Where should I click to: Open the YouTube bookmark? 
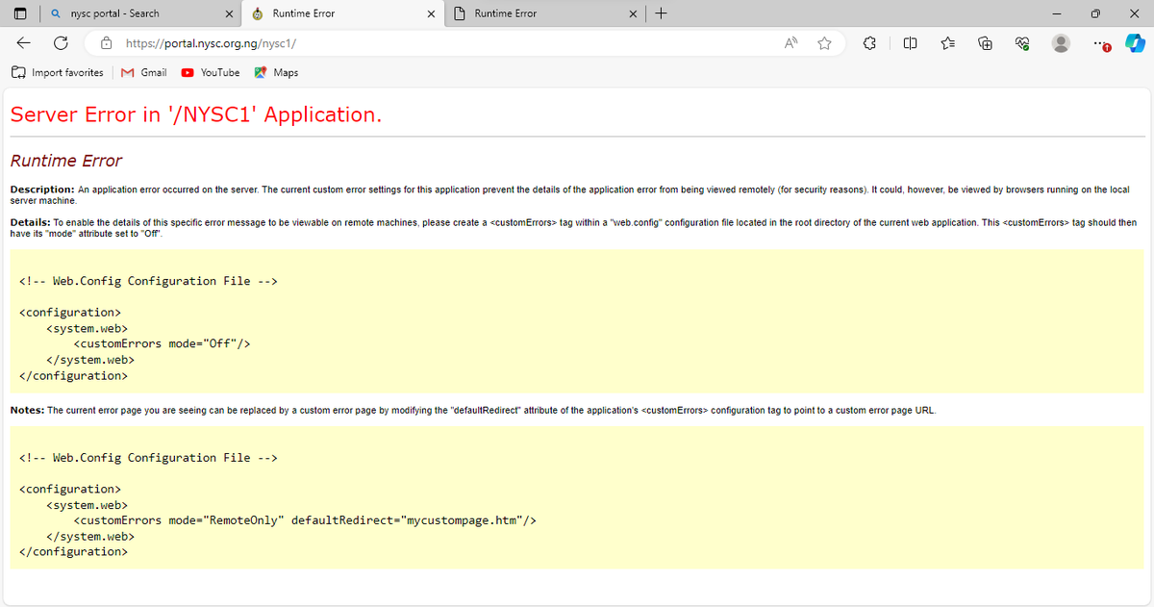[211, 72]
